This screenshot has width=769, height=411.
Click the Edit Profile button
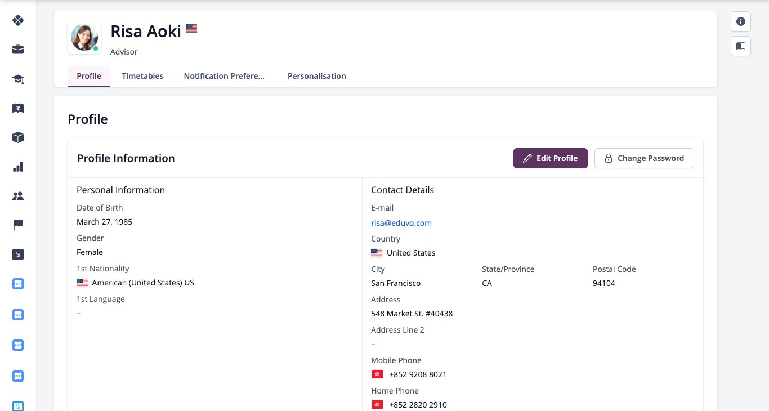[551, 158]
